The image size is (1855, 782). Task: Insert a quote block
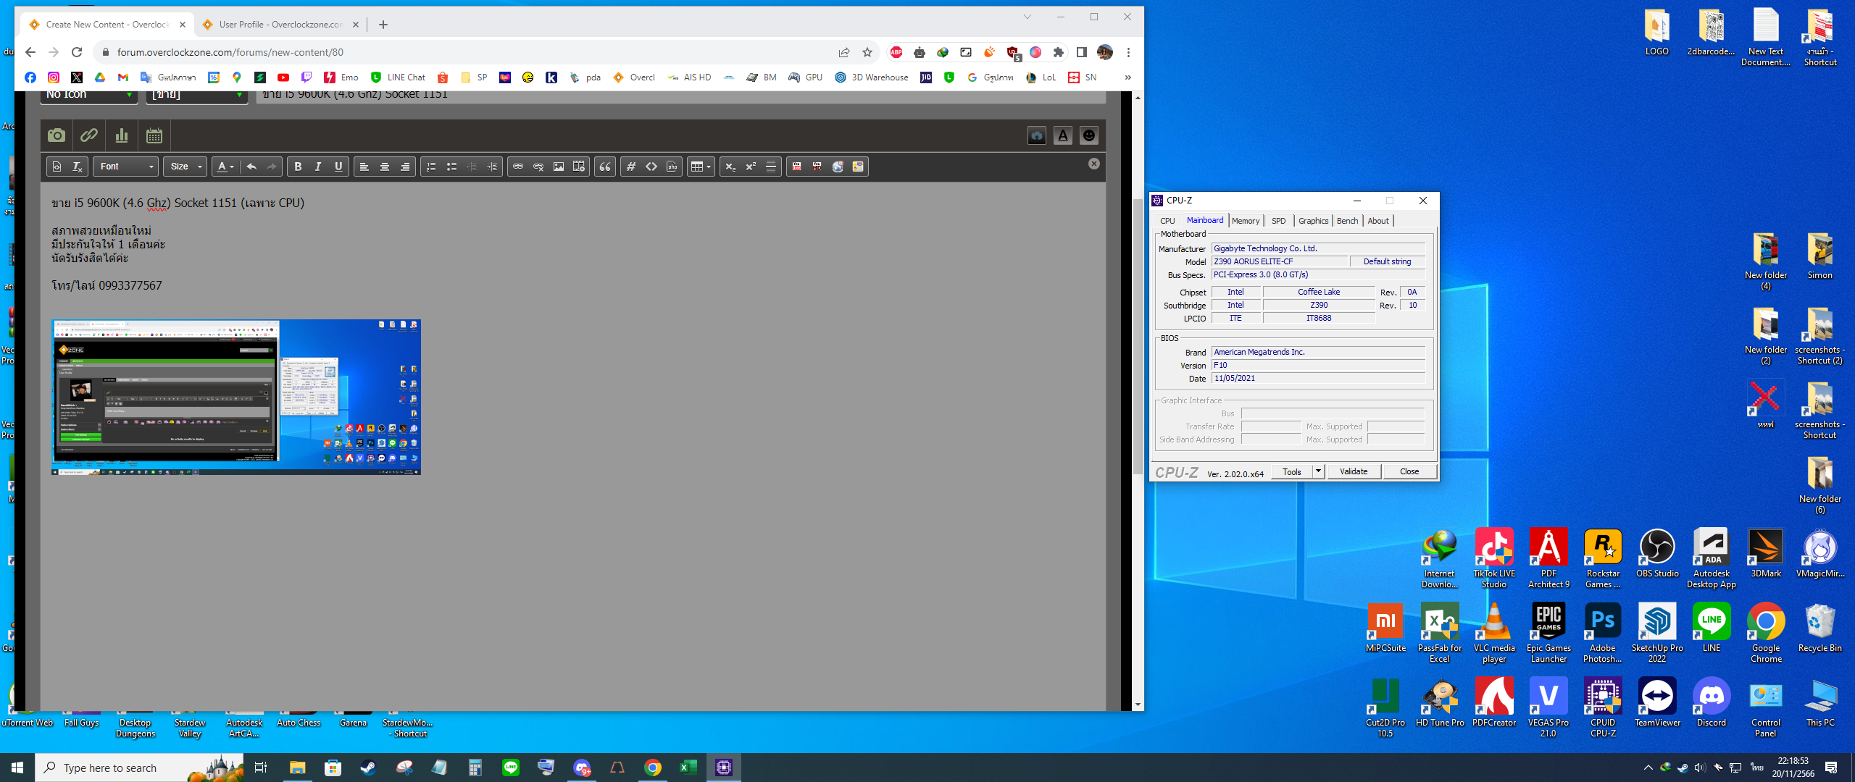[605, 167]
